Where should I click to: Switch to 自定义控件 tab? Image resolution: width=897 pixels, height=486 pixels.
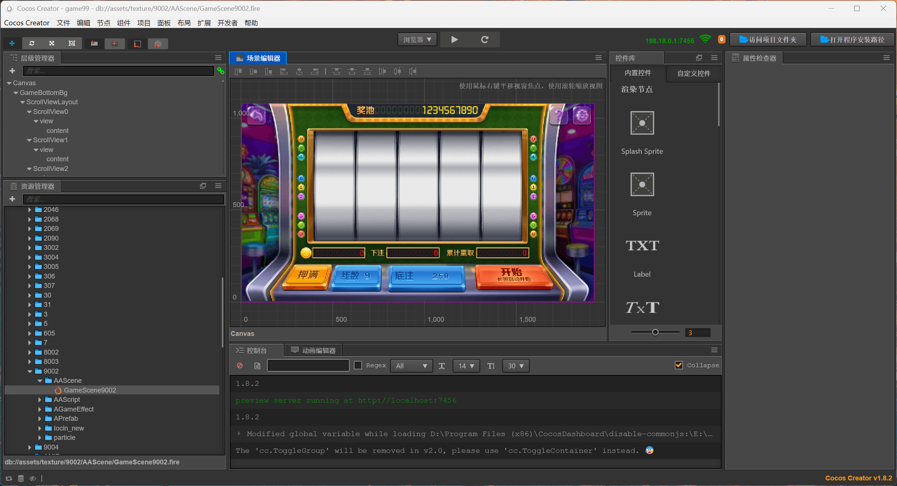[x=693, y=73]
